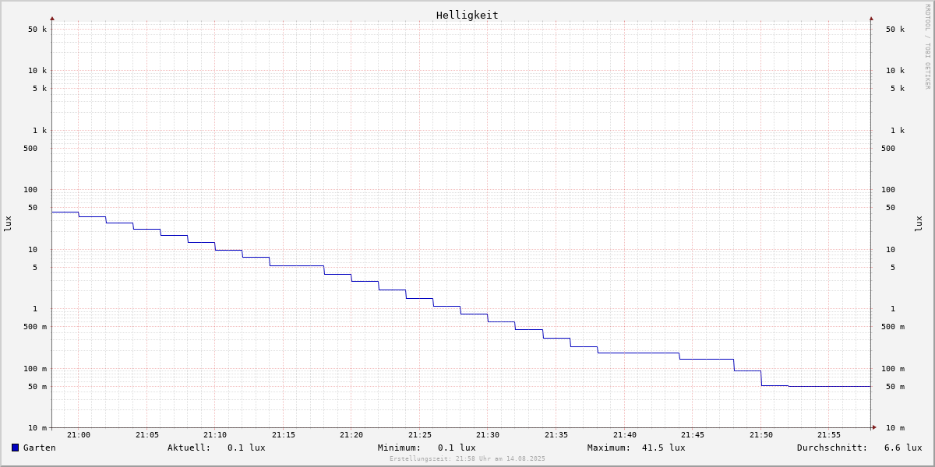
Task: Click the 1 k label on left axis
Action: click(40, 131)
